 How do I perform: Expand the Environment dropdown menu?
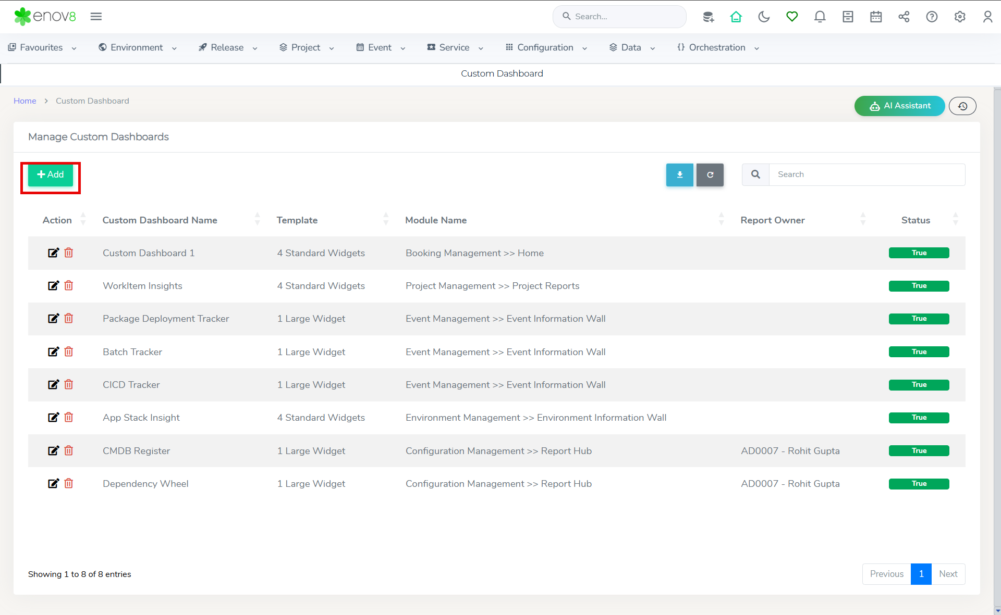137,47
